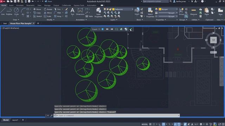The image size is (225, 126).
Task: Toggle polar tracking in status bar
Action: tap(163, 124)
